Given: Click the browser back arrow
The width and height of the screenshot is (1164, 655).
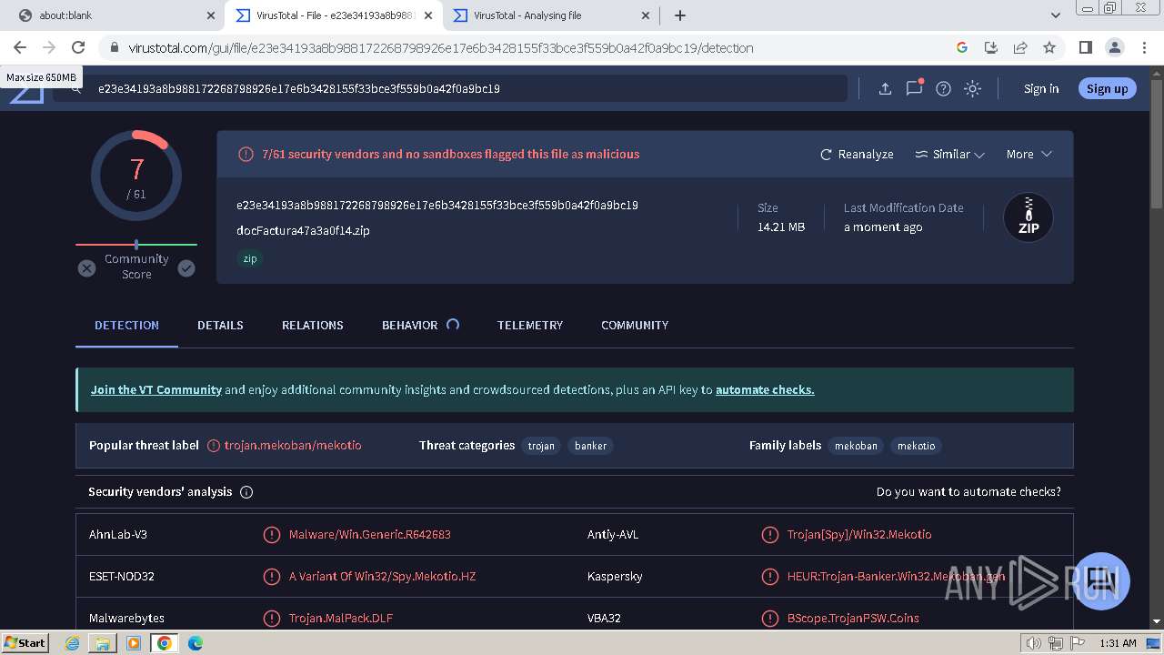Looking at the screenshot, I should point(20,47).
